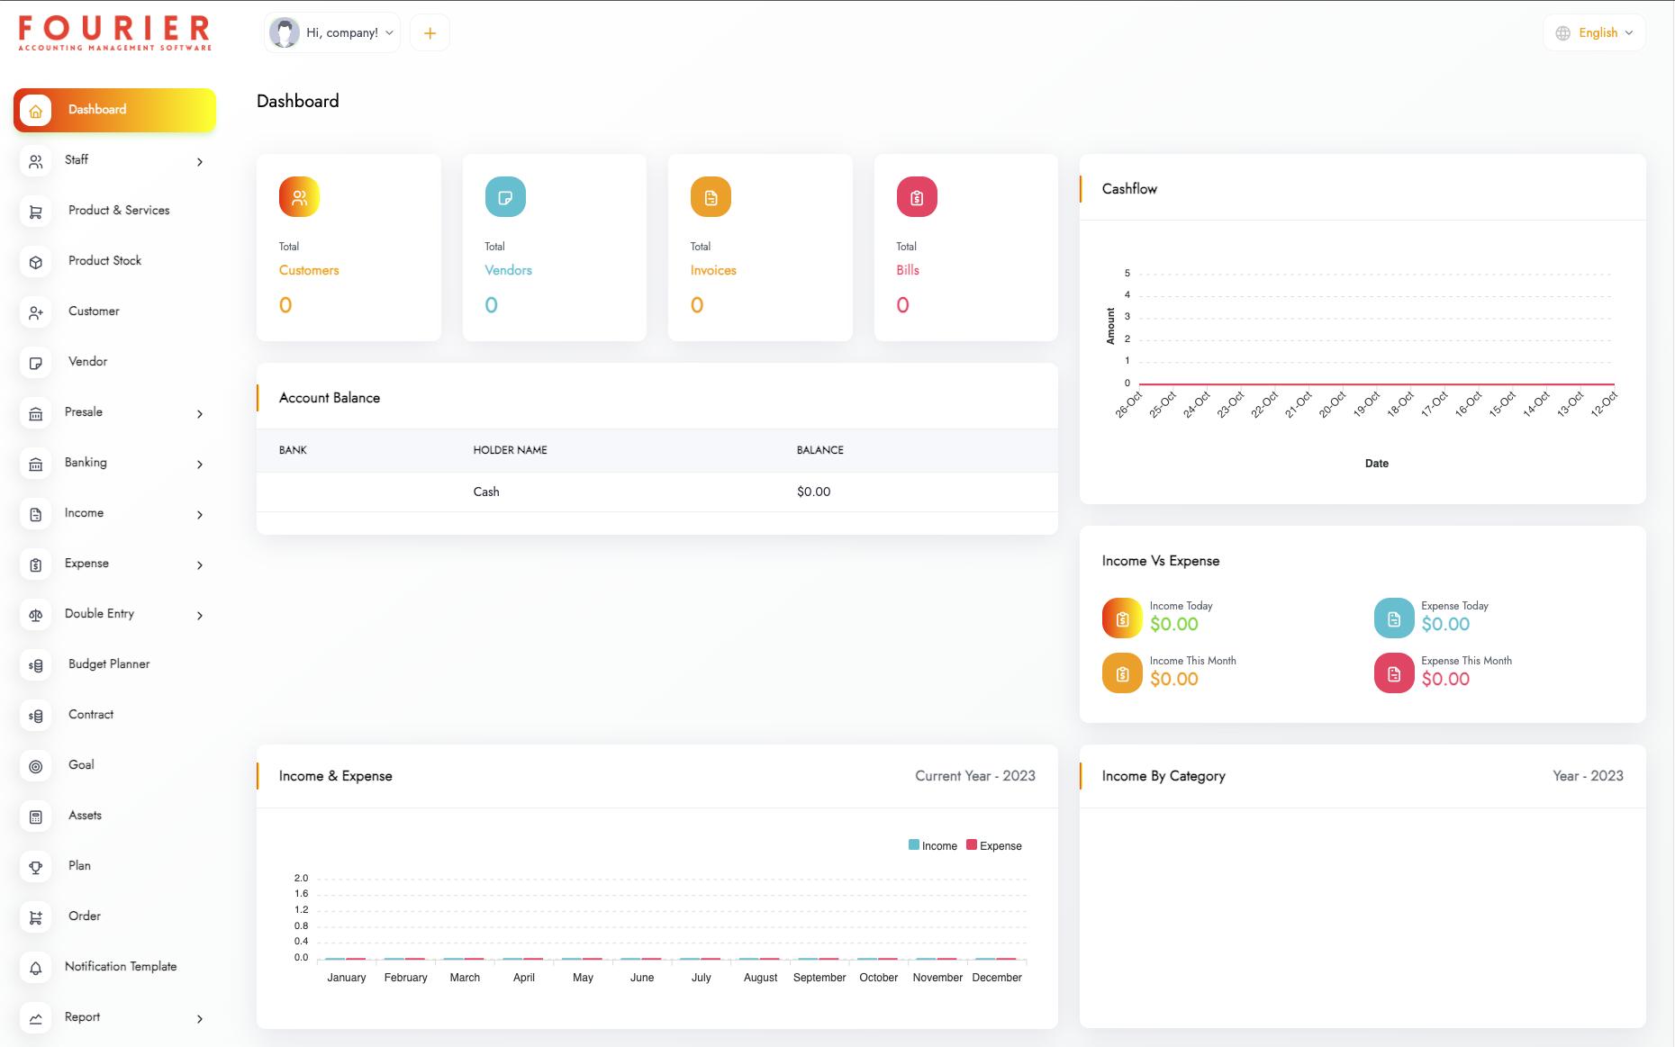Screen dimensions: 1675x1047
Task: Click the Presale building icon
Action: click(35, 413)
